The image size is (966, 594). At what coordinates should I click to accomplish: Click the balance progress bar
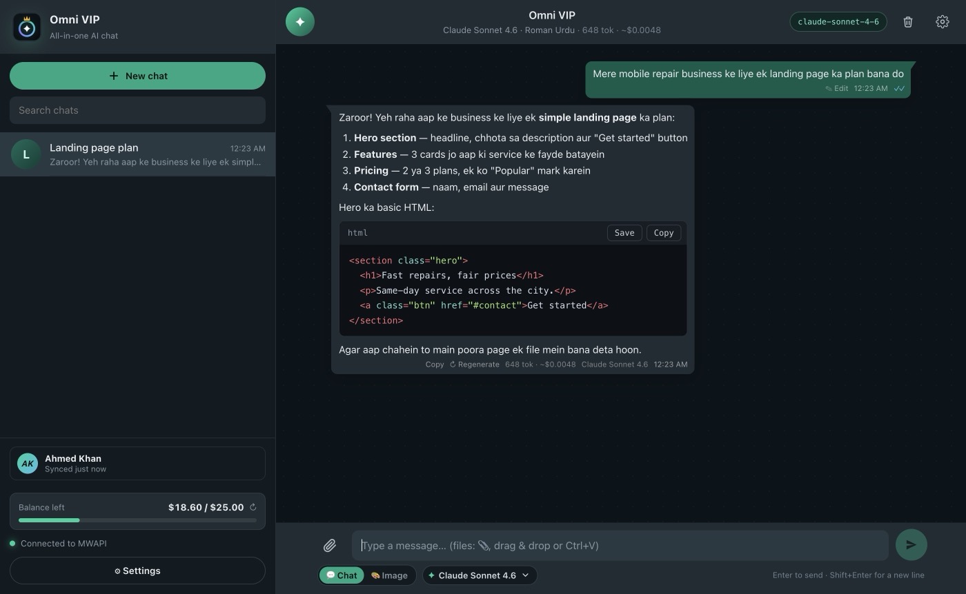coord(137,520)
